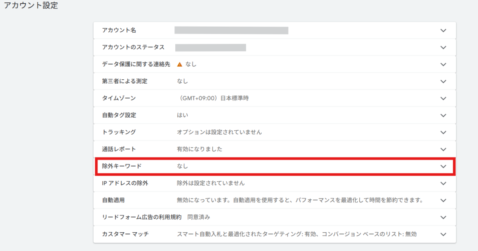Screen dimensions: 478x251
Task: Click the orange warning triangle icon
Action: coord(180,64)
